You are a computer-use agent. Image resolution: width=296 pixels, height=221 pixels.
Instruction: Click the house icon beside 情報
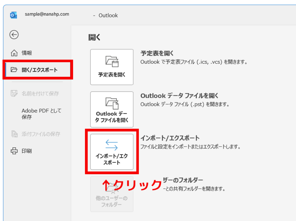click(x=14, y=53)
